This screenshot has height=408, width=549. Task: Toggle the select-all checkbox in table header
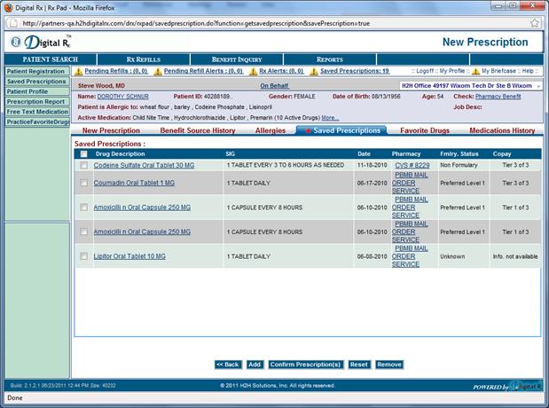[83, 153]
